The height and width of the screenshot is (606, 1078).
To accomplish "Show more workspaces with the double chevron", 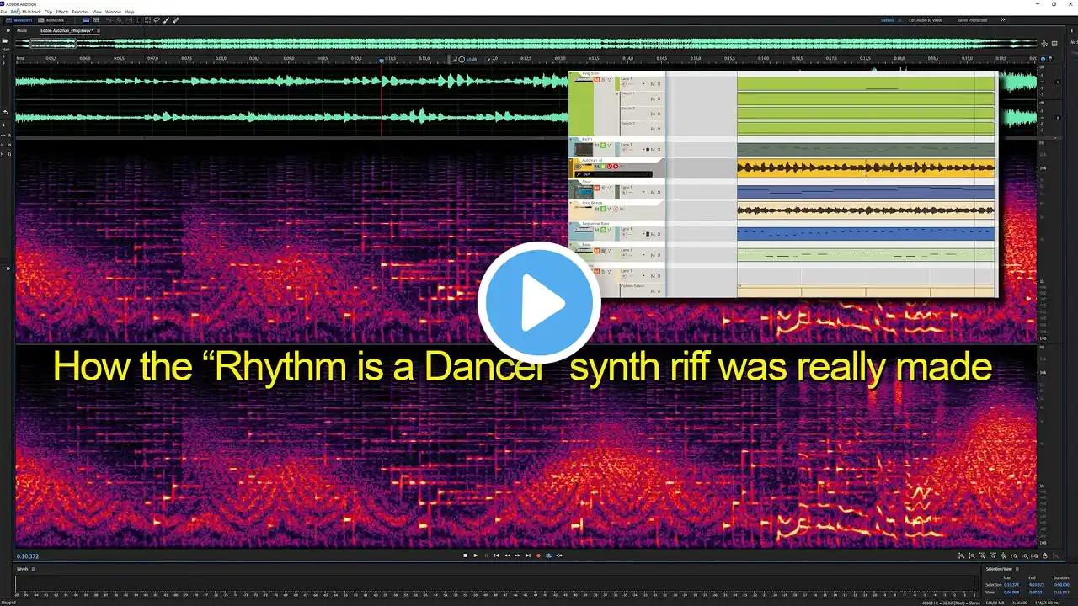I will pos(1003,20).
